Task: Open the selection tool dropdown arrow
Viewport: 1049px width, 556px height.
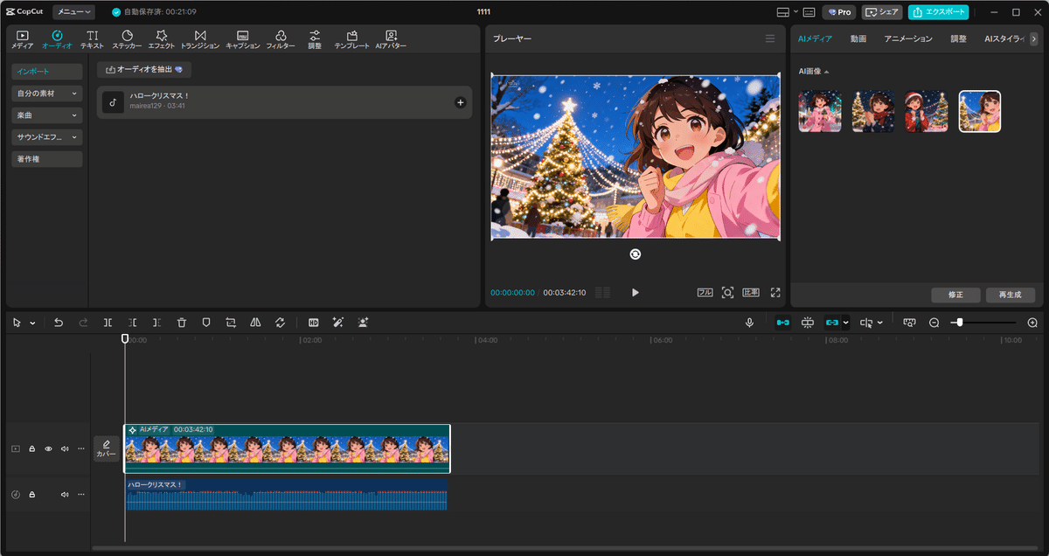Action: 32,323
